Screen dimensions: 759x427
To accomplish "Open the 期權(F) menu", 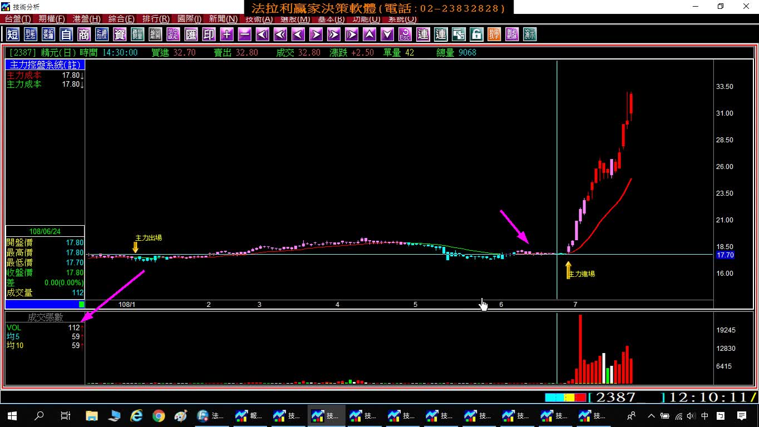I will pyautogui.click(x=52, y=19).
